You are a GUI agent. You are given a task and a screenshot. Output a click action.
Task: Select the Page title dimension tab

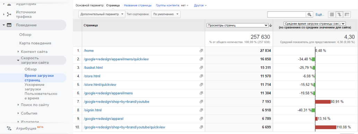pos(138,5)
